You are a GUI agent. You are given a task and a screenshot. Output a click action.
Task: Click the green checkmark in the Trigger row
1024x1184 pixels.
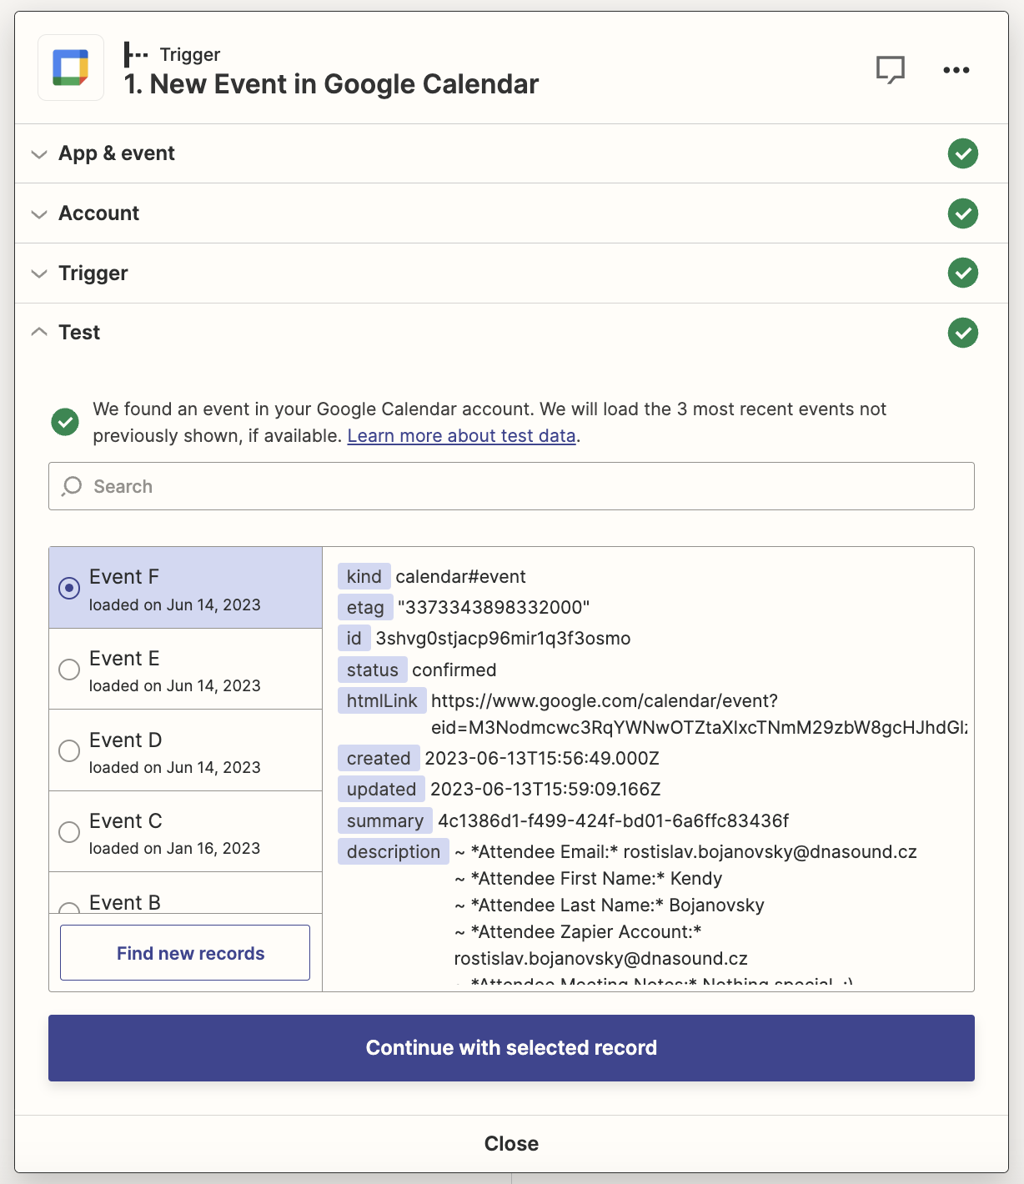(963, 273)
